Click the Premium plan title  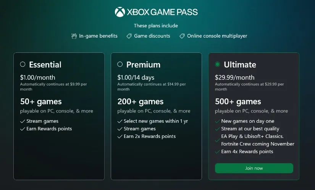[x=143, y=65]
